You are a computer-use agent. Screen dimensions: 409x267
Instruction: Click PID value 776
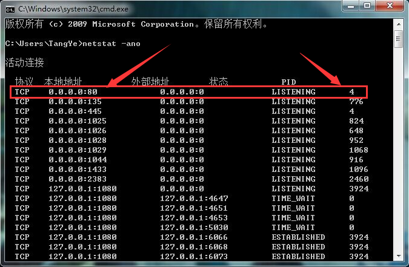point(356,102)
